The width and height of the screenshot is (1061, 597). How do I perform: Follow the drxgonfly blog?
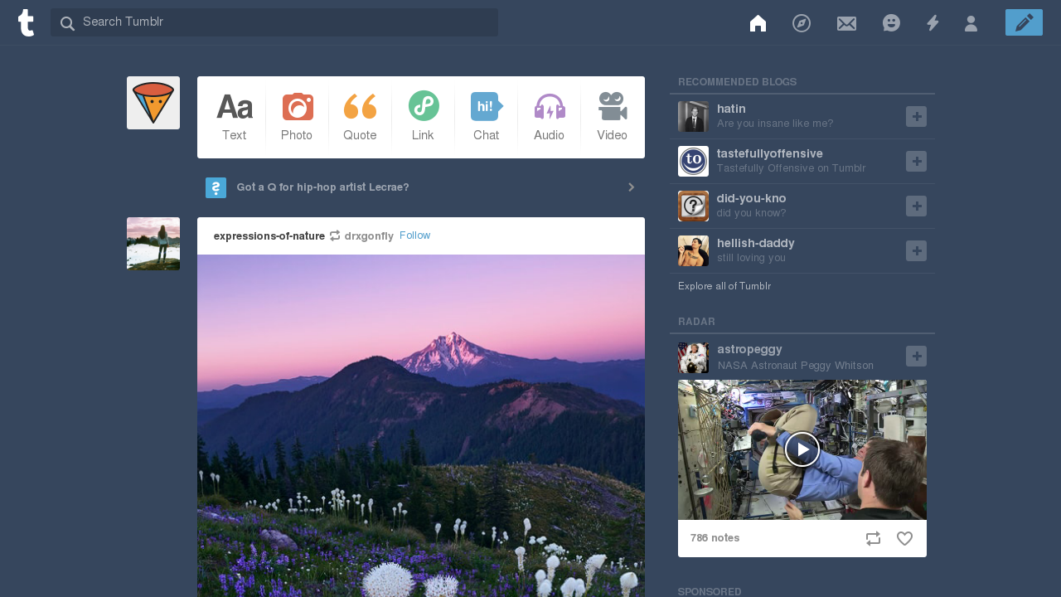[414, 235]
